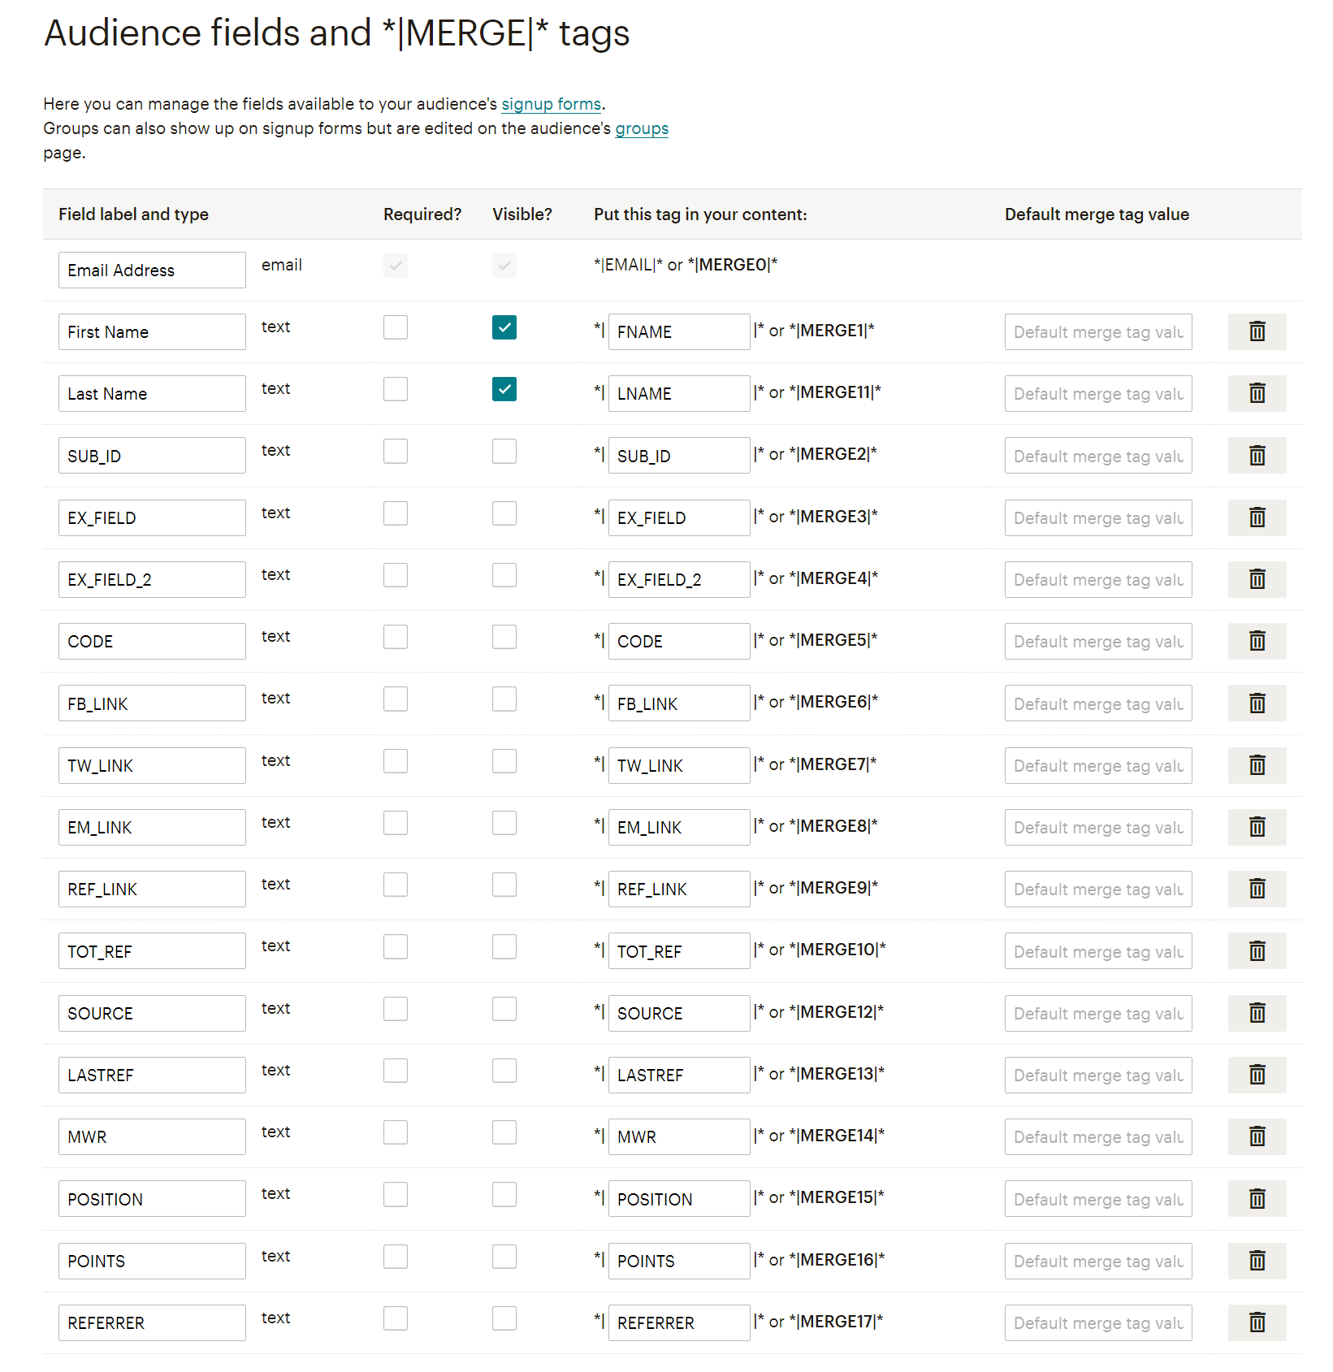Click trash icon next to REF_LINK
1333x1372 pixels.
click(x=1256, y=889)
